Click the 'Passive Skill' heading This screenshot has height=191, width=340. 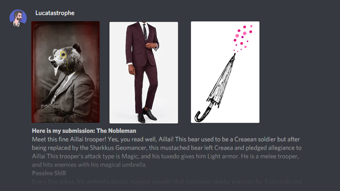tap(49, 173)
